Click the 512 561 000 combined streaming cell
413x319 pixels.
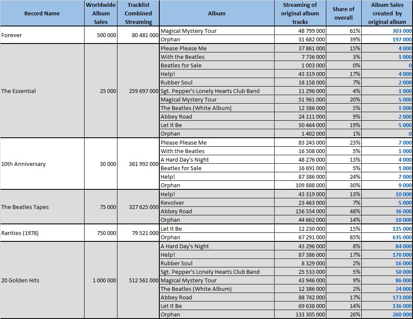tap(138, 280)
